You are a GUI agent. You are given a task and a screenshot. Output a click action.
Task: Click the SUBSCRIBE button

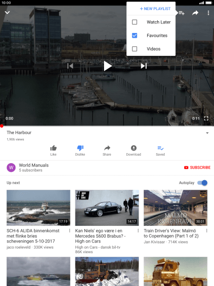[x=197, y=167]
